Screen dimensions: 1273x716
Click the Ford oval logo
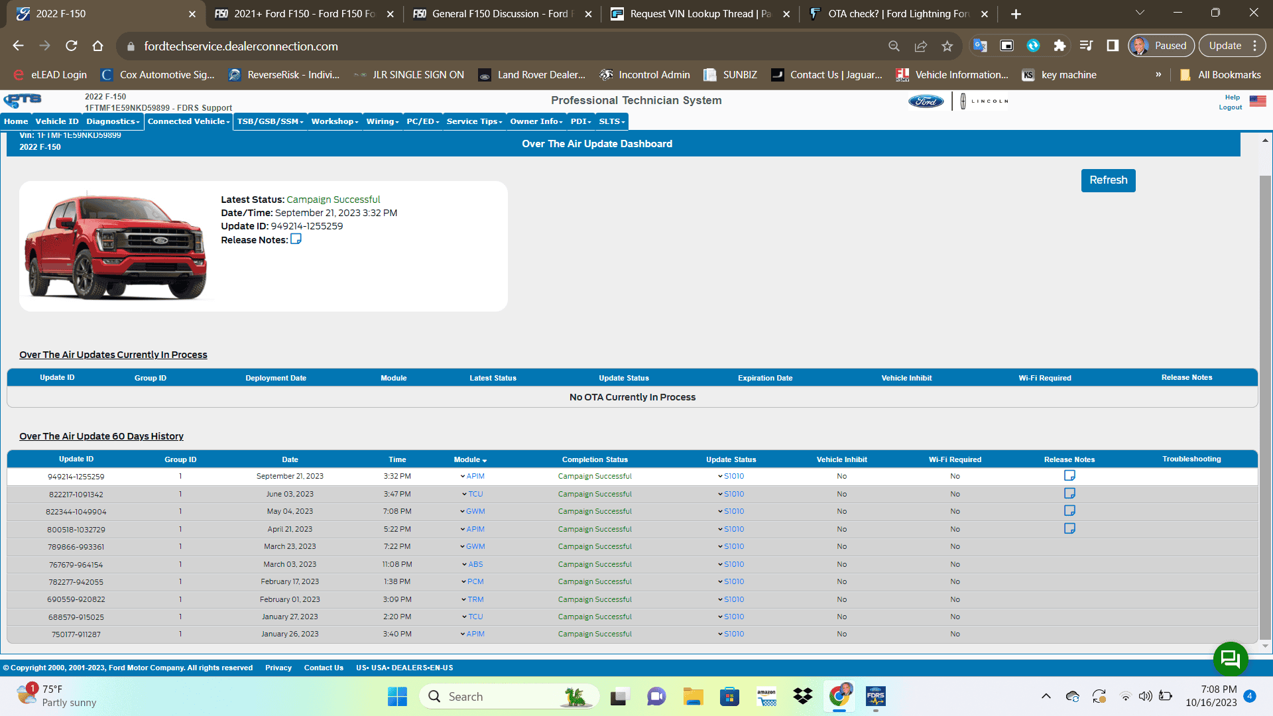click(926, 101)
